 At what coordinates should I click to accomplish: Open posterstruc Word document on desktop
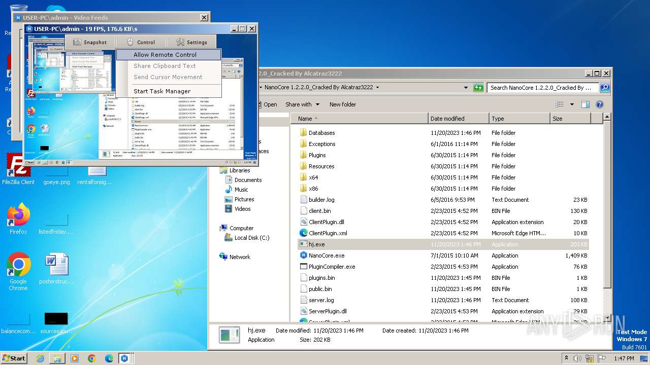click(56, 269)
